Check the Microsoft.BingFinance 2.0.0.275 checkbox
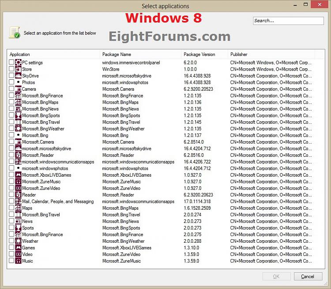This screenshot has height=289, width=331. point(11,234)
